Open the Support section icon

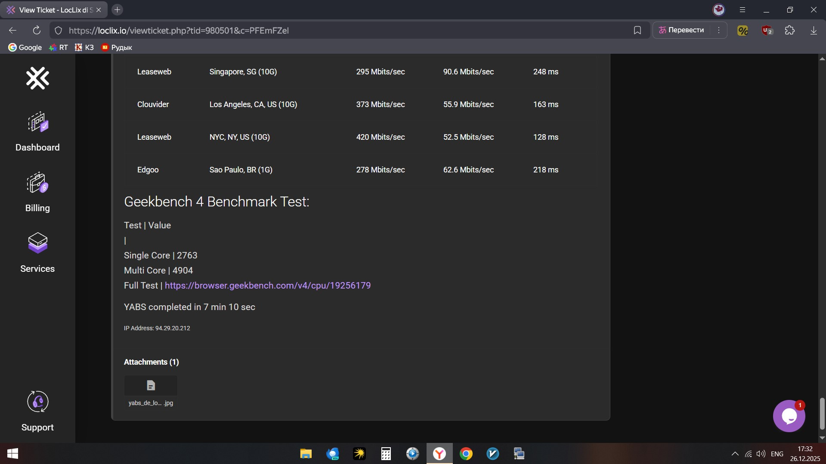point(38,402)
